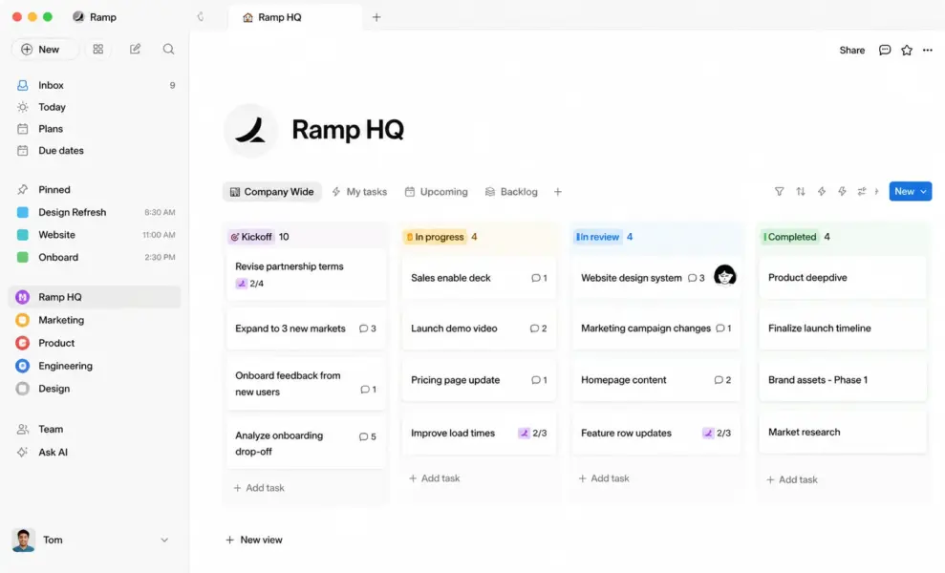945x573 pixels.
Task: Open comments on Launch demo video
Action: pos(538,329)
